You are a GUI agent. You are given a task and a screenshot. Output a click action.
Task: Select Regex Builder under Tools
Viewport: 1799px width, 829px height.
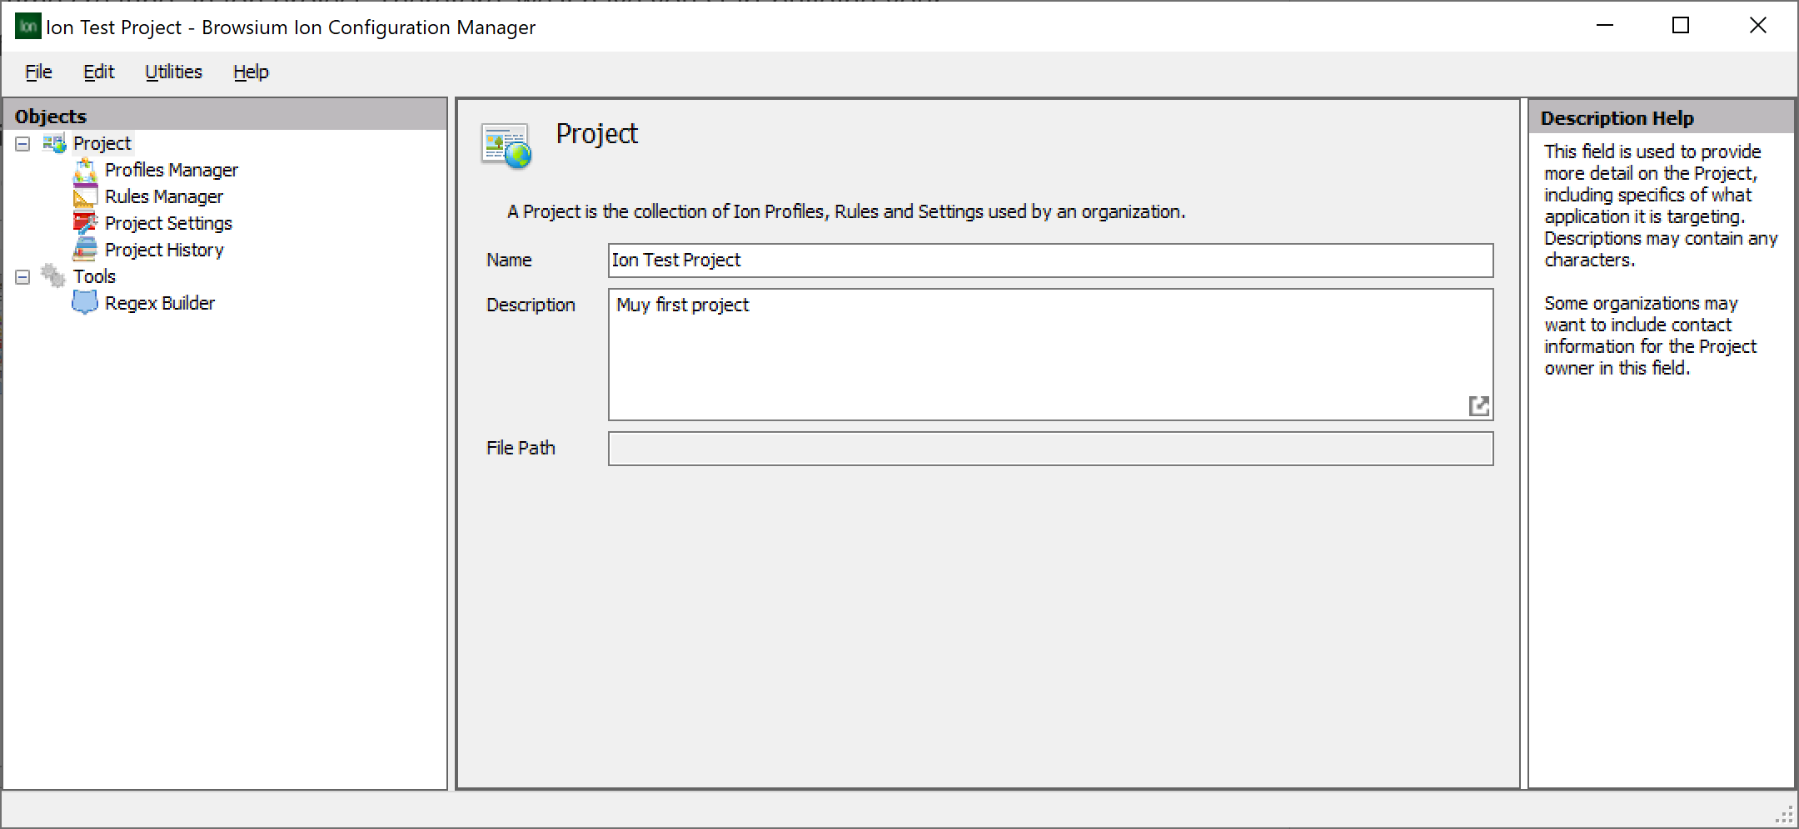coord(159,303)
